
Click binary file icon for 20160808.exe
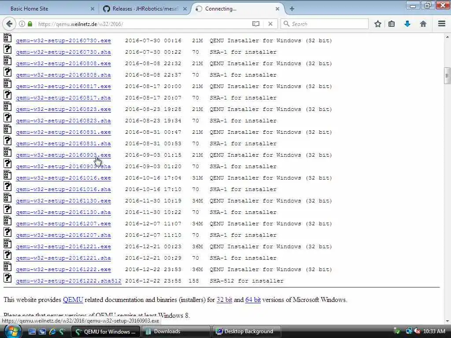coord(7,60)
